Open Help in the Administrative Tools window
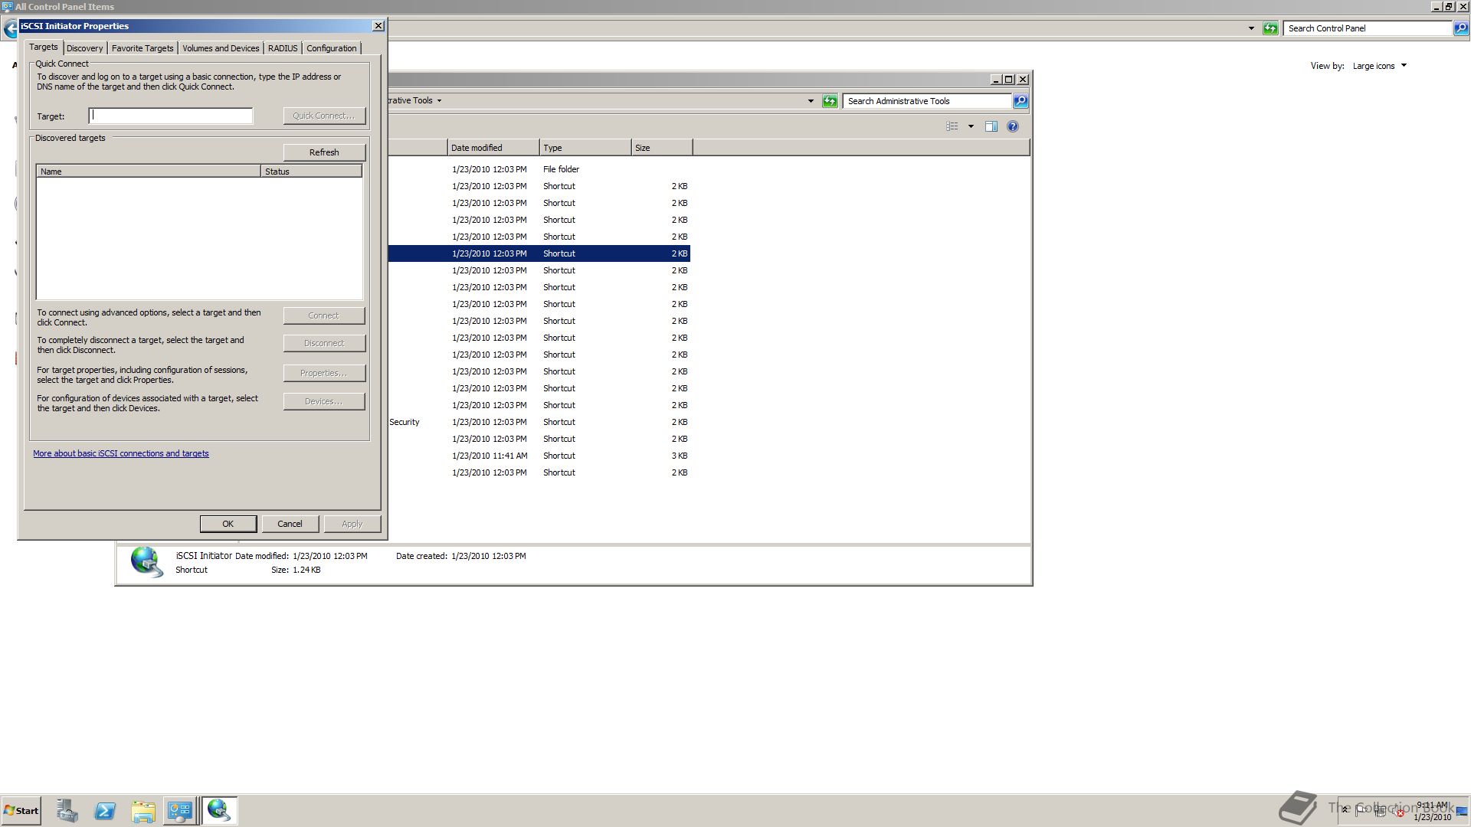This screenshot has height=827, width=1471. click(1012, 126)
